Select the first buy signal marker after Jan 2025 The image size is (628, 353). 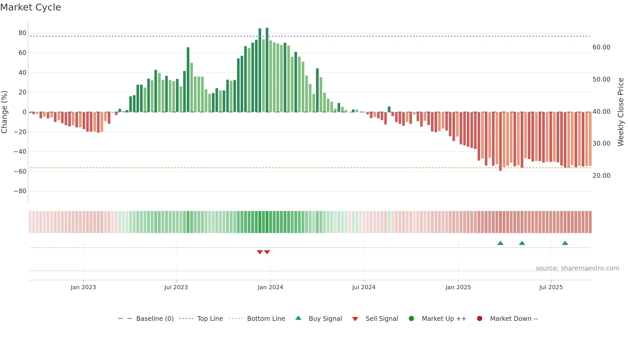(500, 243)
